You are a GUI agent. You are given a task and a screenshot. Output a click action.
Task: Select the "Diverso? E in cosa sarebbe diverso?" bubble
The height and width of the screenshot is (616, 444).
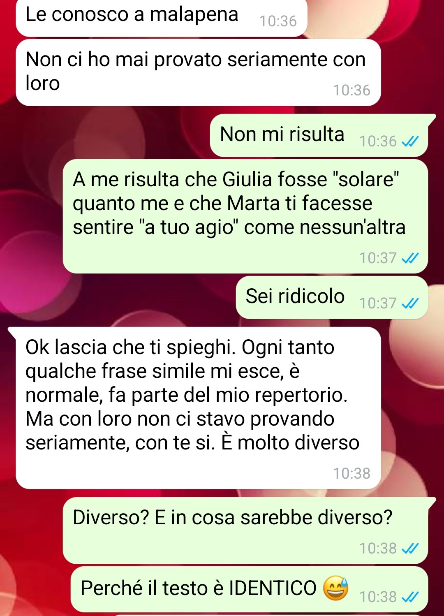(x=249, y=530)
